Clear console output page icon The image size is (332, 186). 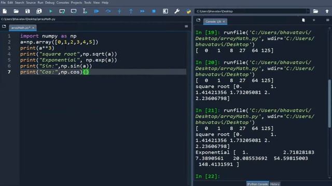(303, 20)
